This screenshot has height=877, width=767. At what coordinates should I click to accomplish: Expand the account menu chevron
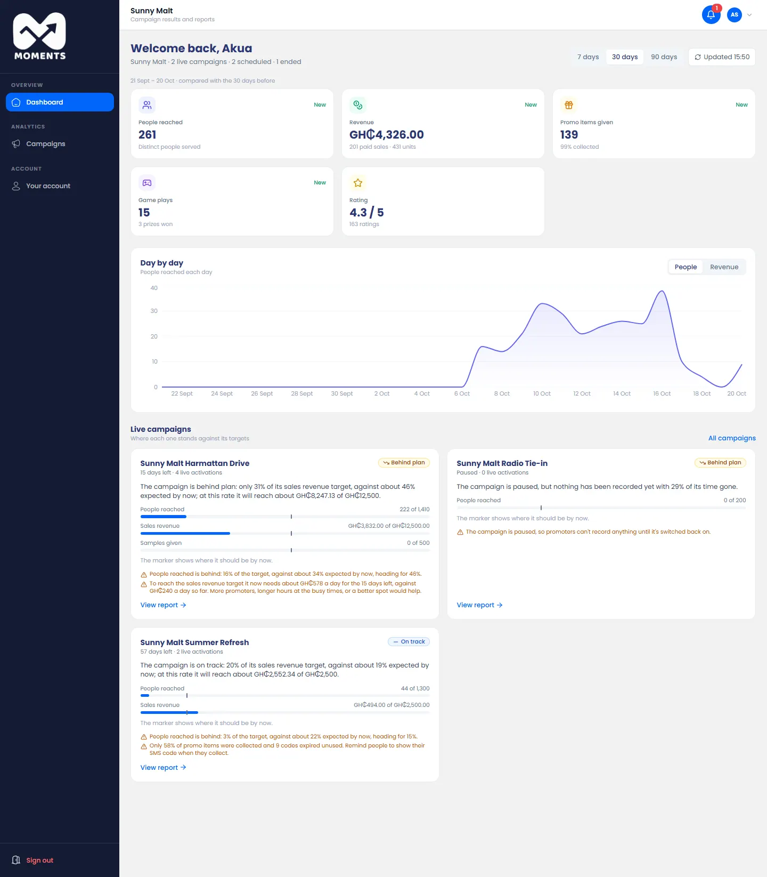point(749,15)
